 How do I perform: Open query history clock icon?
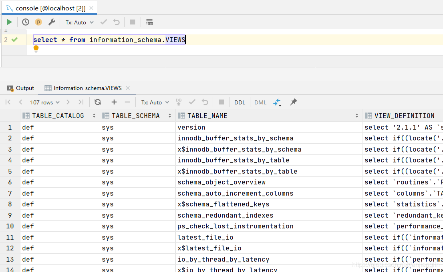25,22
